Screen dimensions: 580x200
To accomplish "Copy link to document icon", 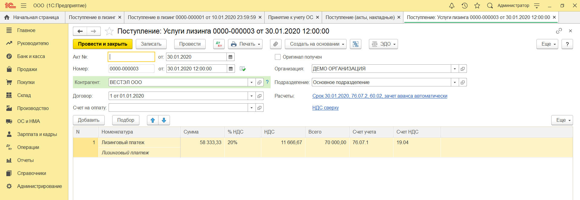I will [x=559, y=31].
